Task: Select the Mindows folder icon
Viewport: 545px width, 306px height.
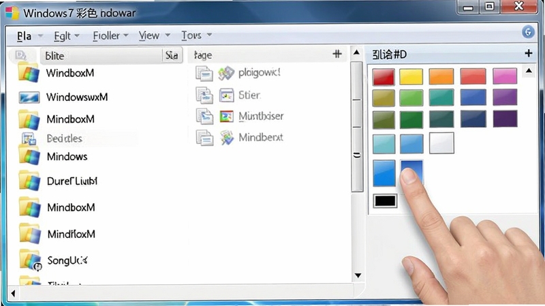Action: click(29, 155)
